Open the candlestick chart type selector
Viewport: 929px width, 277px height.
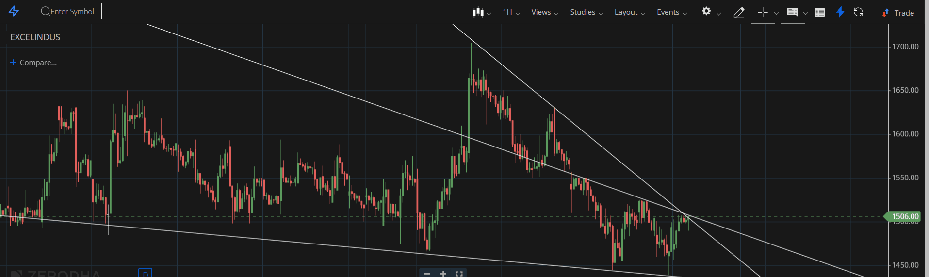[481, 12]
